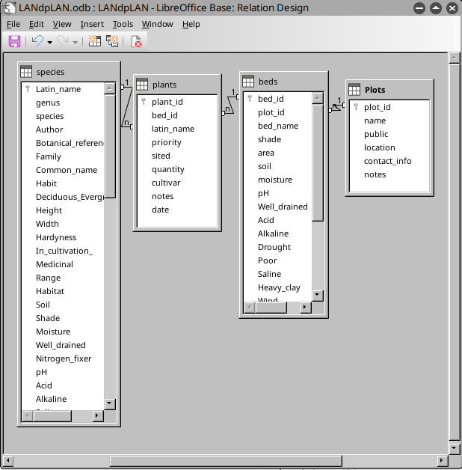Open the Tools menu
462x470 pixels.
pos(123,24)
